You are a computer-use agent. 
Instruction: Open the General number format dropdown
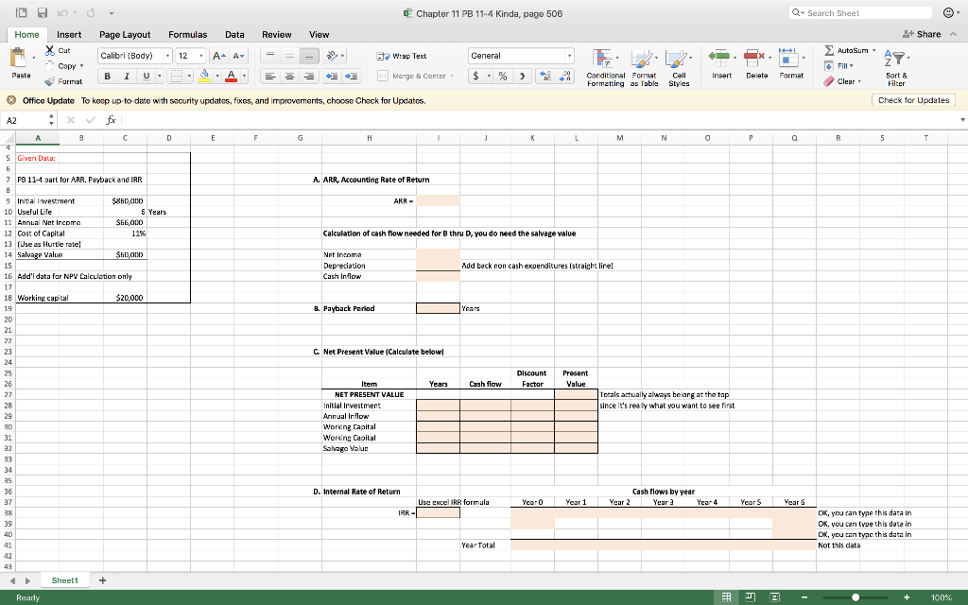coord(569,56)
